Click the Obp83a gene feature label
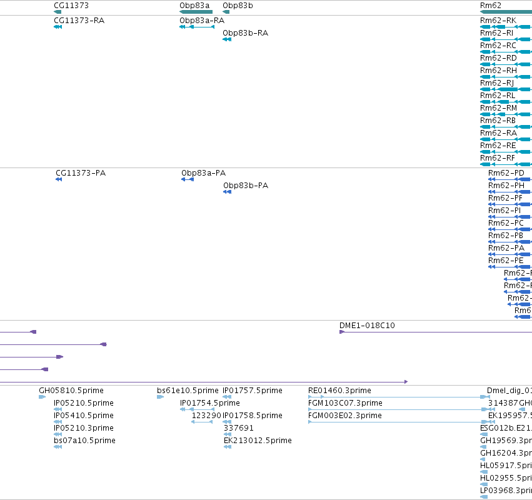The width and height of the screenshot is (532, 500). point(194,6)
